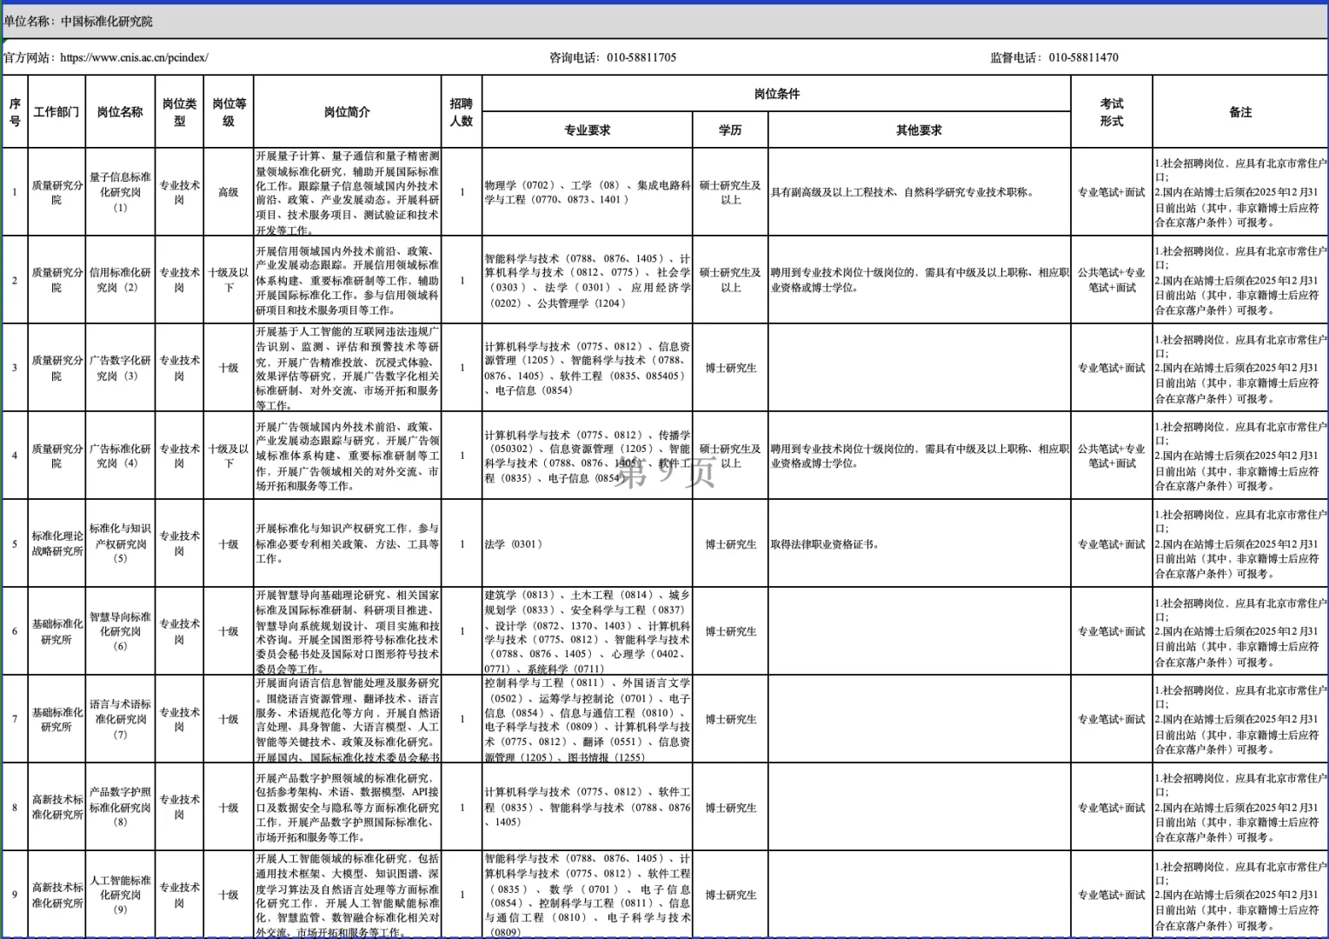Select the '岗位名称' column header

point(120,112)
